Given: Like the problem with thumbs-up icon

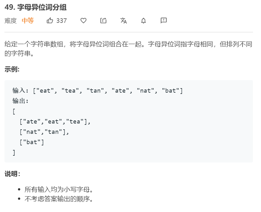Looking at the screenshot, I should tap(50, 21).
